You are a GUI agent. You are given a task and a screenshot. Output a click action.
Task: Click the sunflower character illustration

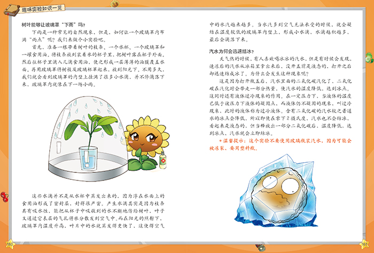[x=146, y=143]
